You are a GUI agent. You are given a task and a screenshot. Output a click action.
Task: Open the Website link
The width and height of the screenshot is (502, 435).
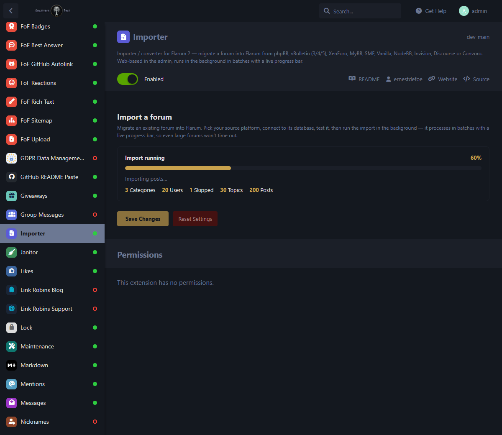click(443, 79)
